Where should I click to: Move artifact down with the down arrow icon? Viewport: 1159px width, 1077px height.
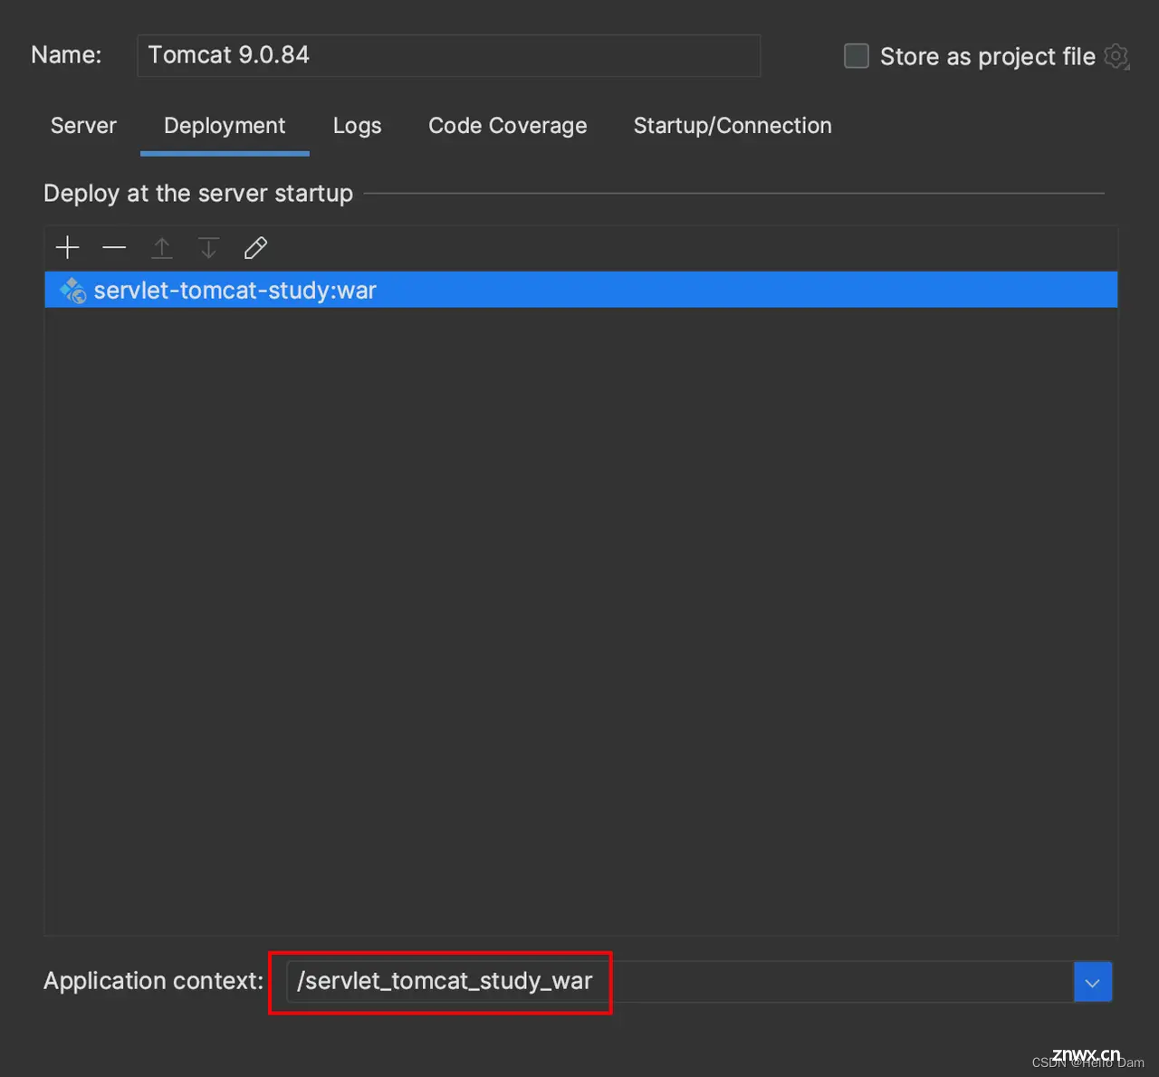(x=208, y=247)
